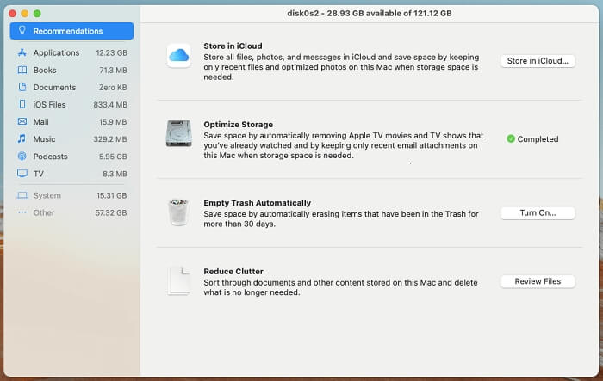Click the Books sidebar icon
This screenshot has height=381, width=603.
pos(22,70)
